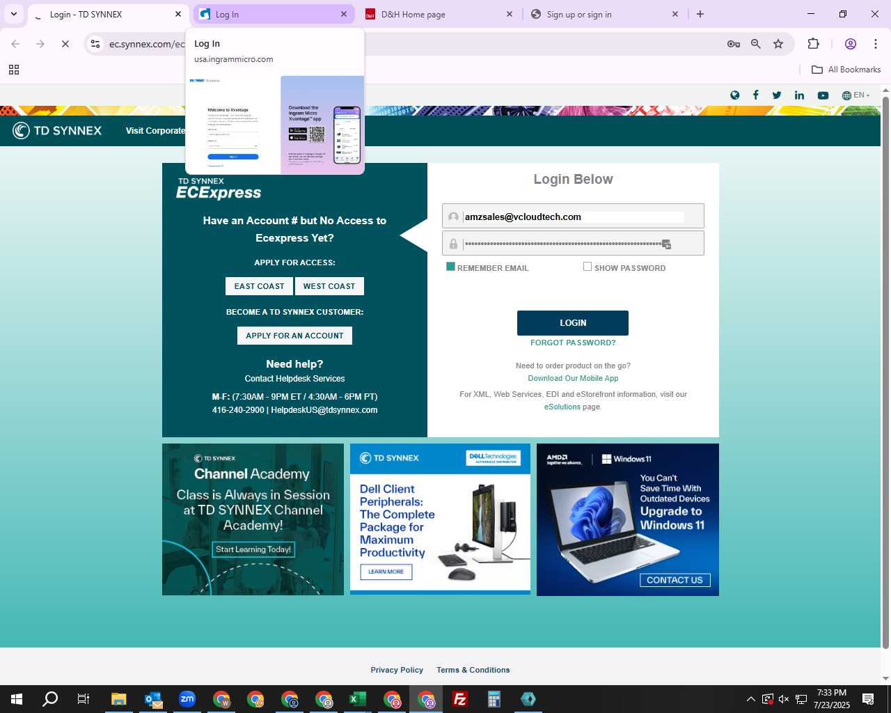
Task: Open the tab search dropdown arrow
Action: click(x=14, y=14)
